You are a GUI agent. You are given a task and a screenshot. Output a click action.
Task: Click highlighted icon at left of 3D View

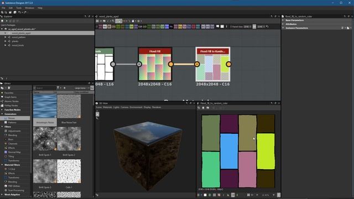click(97, 114)
